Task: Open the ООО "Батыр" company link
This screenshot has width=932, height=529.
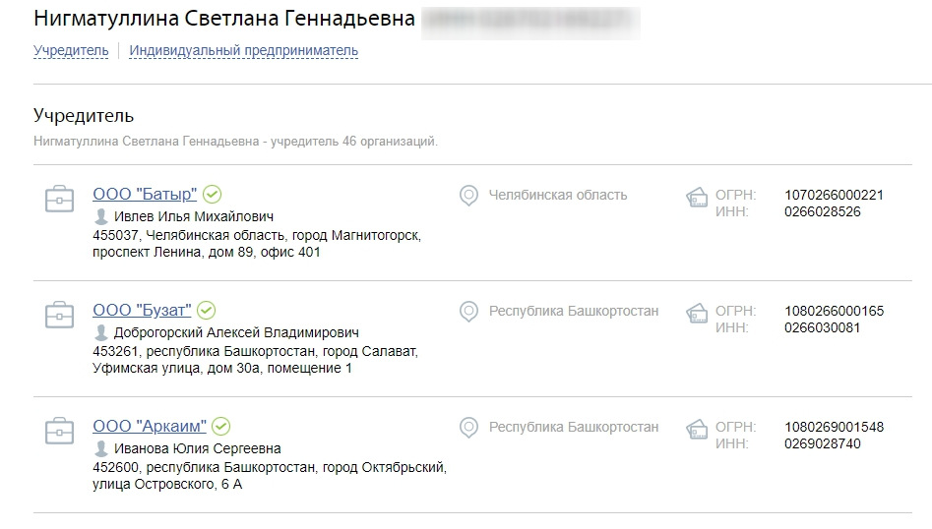Action: click(145, 194)
